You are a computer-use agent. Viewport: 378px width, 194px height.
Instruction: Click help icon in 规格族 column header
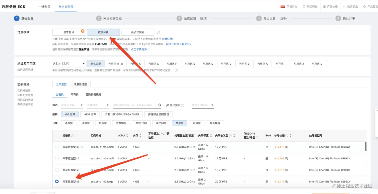[x=72, y=136]
